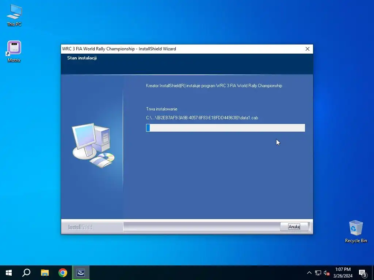
Task: Switch to InstallShield installer taskbar button
Action: (81, 273)
